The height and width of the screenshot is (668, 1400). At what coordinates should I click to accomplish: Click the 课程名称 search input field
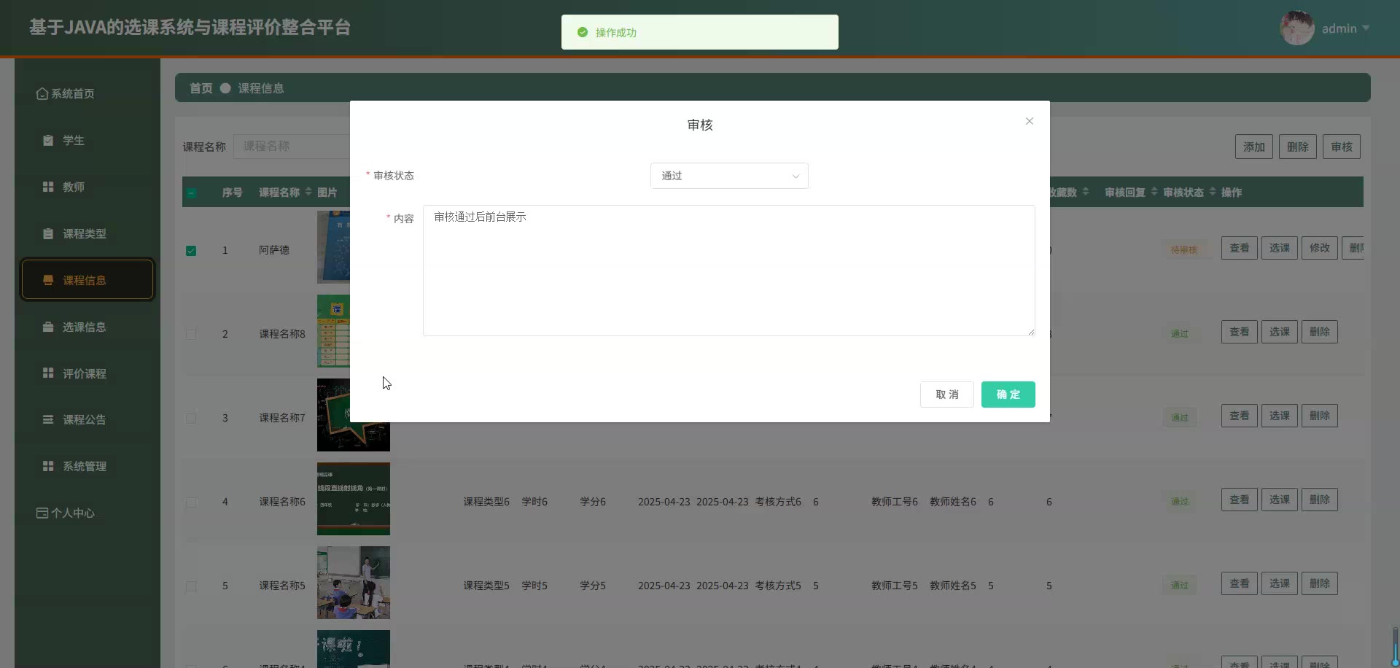click(x=292, y=147)
